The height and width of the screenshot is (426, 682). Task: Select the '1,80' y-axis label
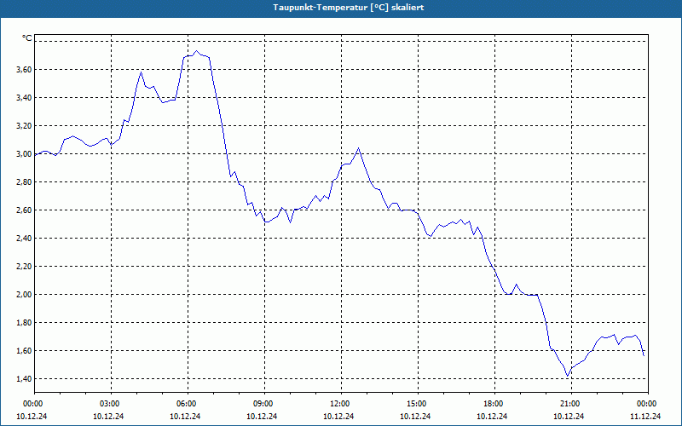(24, 323)
